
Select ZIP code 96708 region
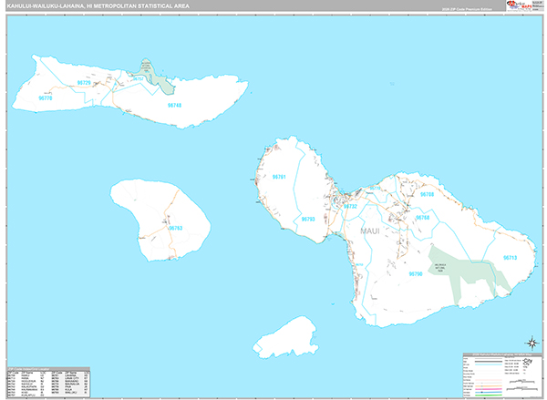point(427,194)
